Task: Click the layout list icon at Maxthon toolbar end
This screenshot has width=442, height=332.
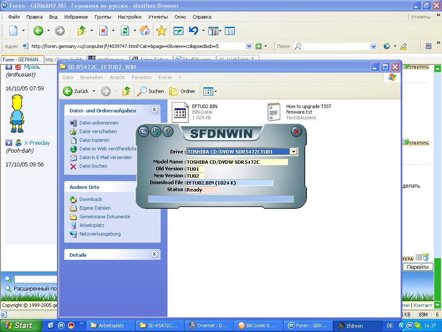Action: 230,31
